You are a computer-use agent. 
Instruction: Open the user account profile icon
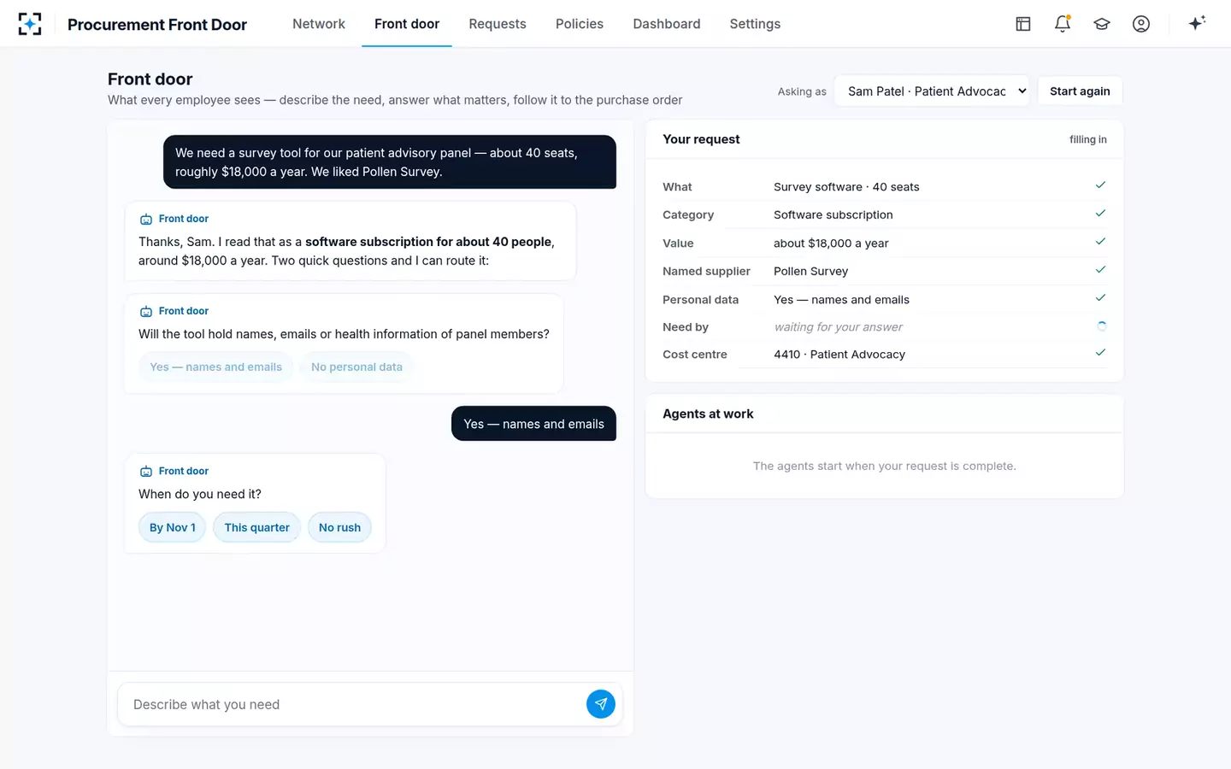(x=1141, y=24)
